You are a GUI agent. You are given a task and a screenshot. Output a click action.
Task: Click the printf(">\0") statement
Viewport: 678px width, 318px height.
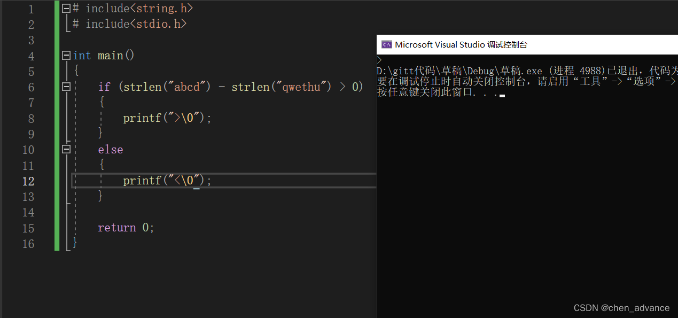(167, 118)
